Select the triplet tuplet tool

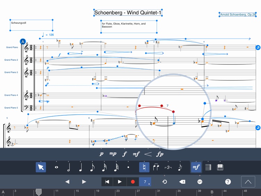(168, 167)
